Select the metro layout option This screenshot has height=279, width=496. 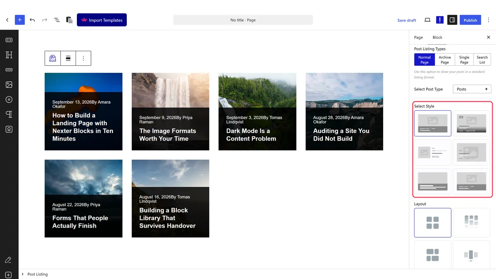(432, 255)
